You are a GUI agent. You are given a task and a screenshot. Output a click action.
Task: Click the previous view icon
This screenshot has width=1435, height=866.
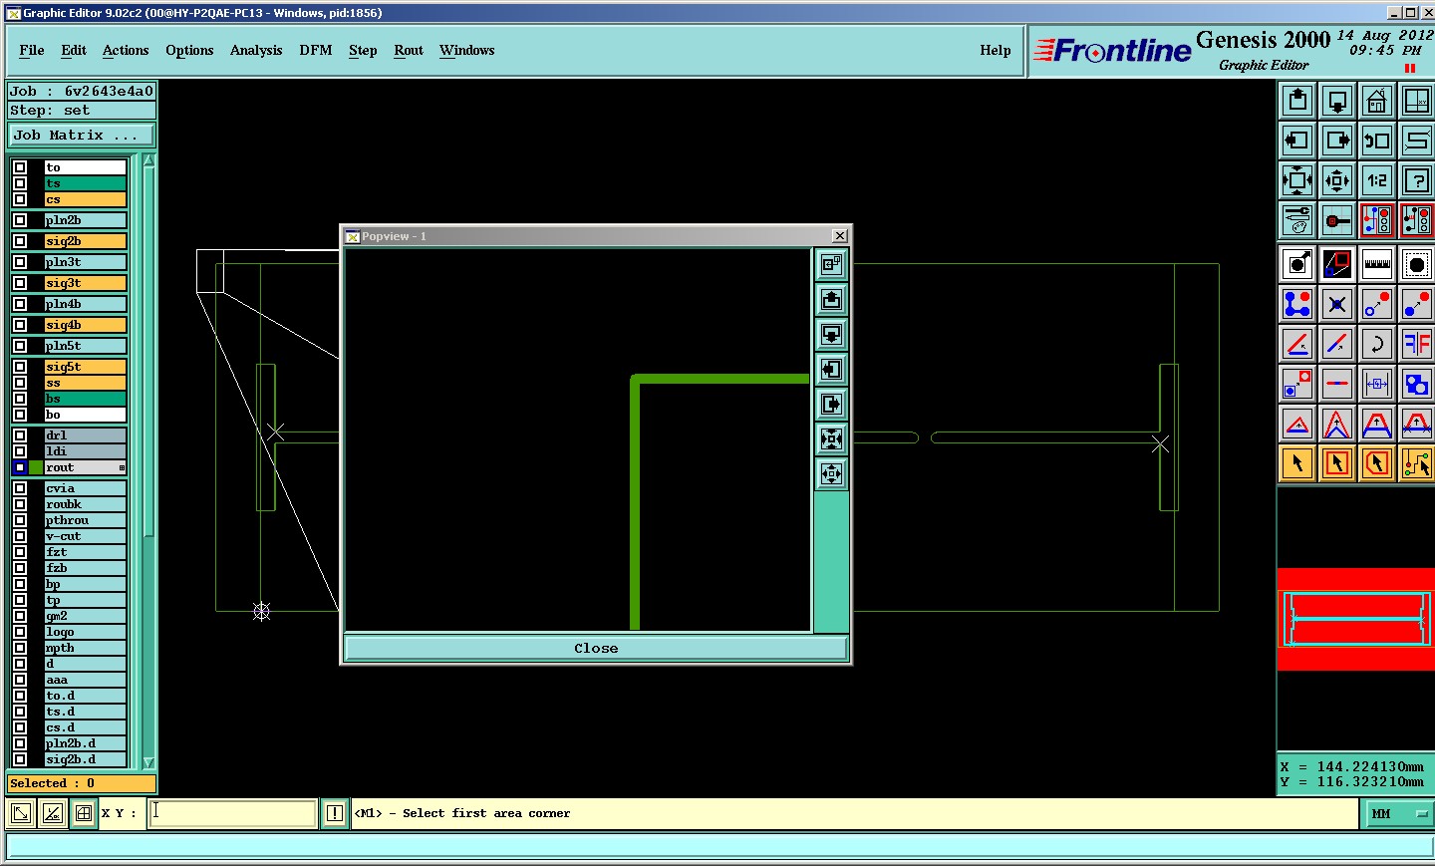(x=1377, y=141)
